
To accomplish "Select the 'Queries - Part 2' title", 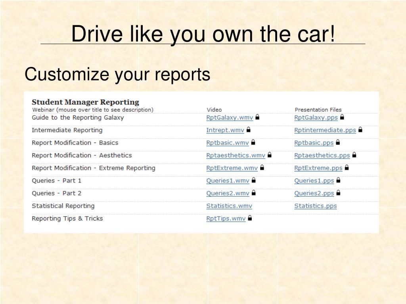I will (x=56, y=193).
